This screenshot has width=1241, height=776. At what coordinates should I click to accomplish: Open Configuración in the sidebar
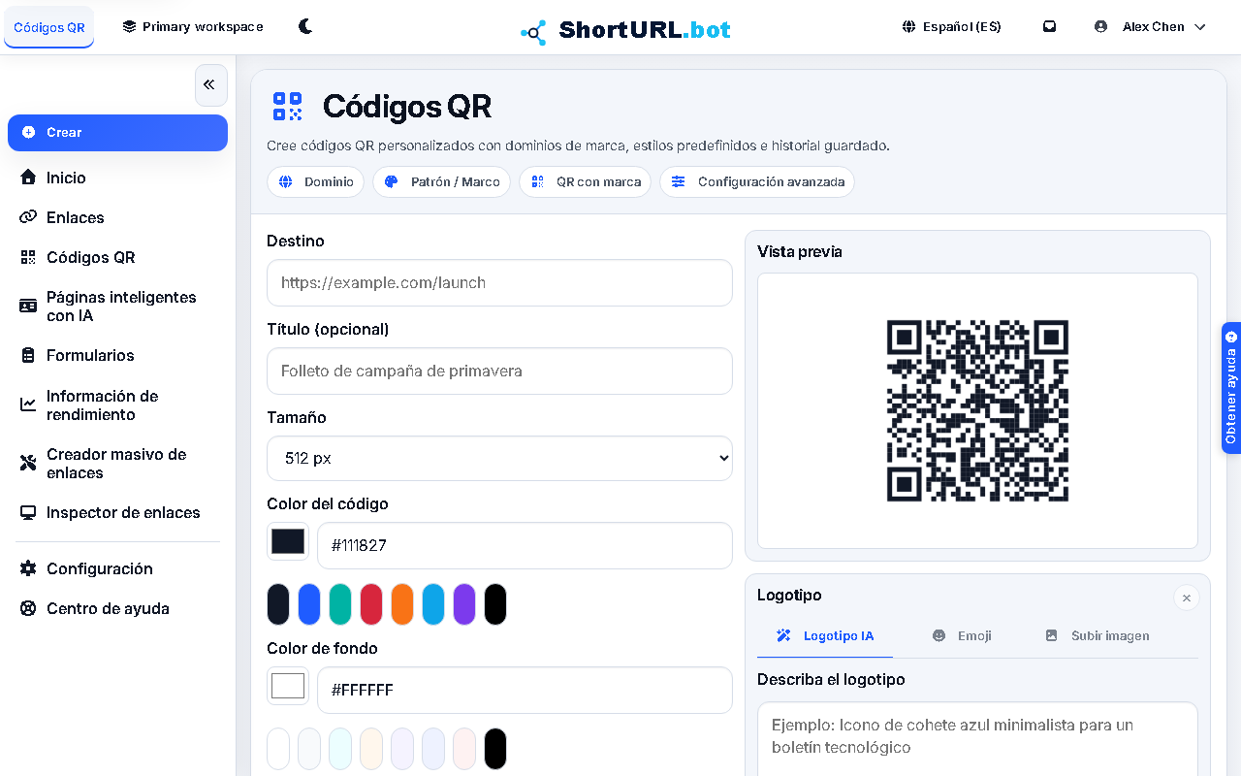click(x=117, y=568)
